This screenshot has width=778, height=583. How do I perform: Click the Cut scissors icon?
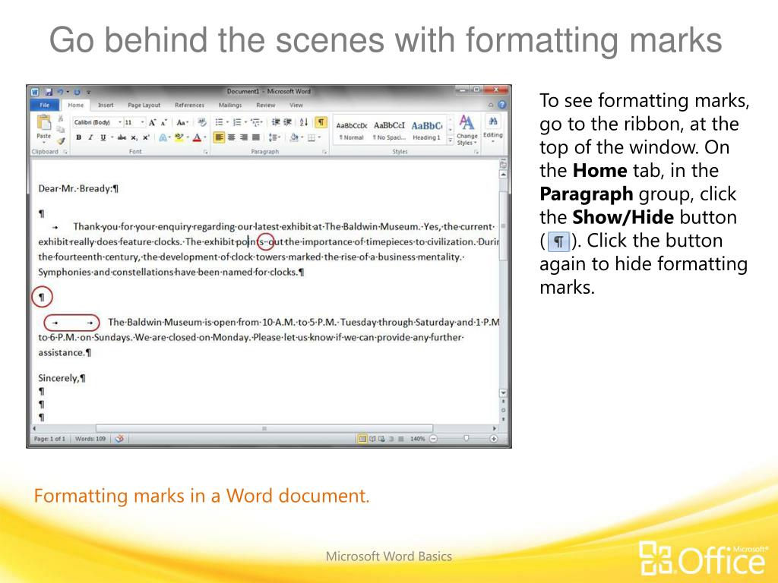61,119
